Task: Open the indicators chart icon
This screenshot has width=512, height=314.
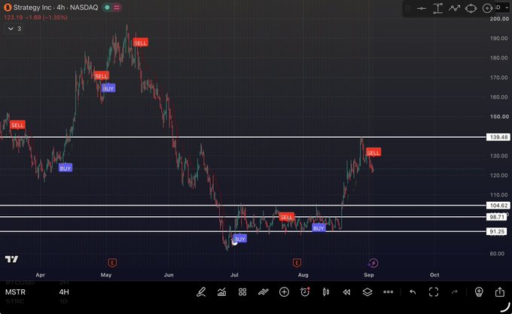Action: pyautogui.click(x=221, y=292)
